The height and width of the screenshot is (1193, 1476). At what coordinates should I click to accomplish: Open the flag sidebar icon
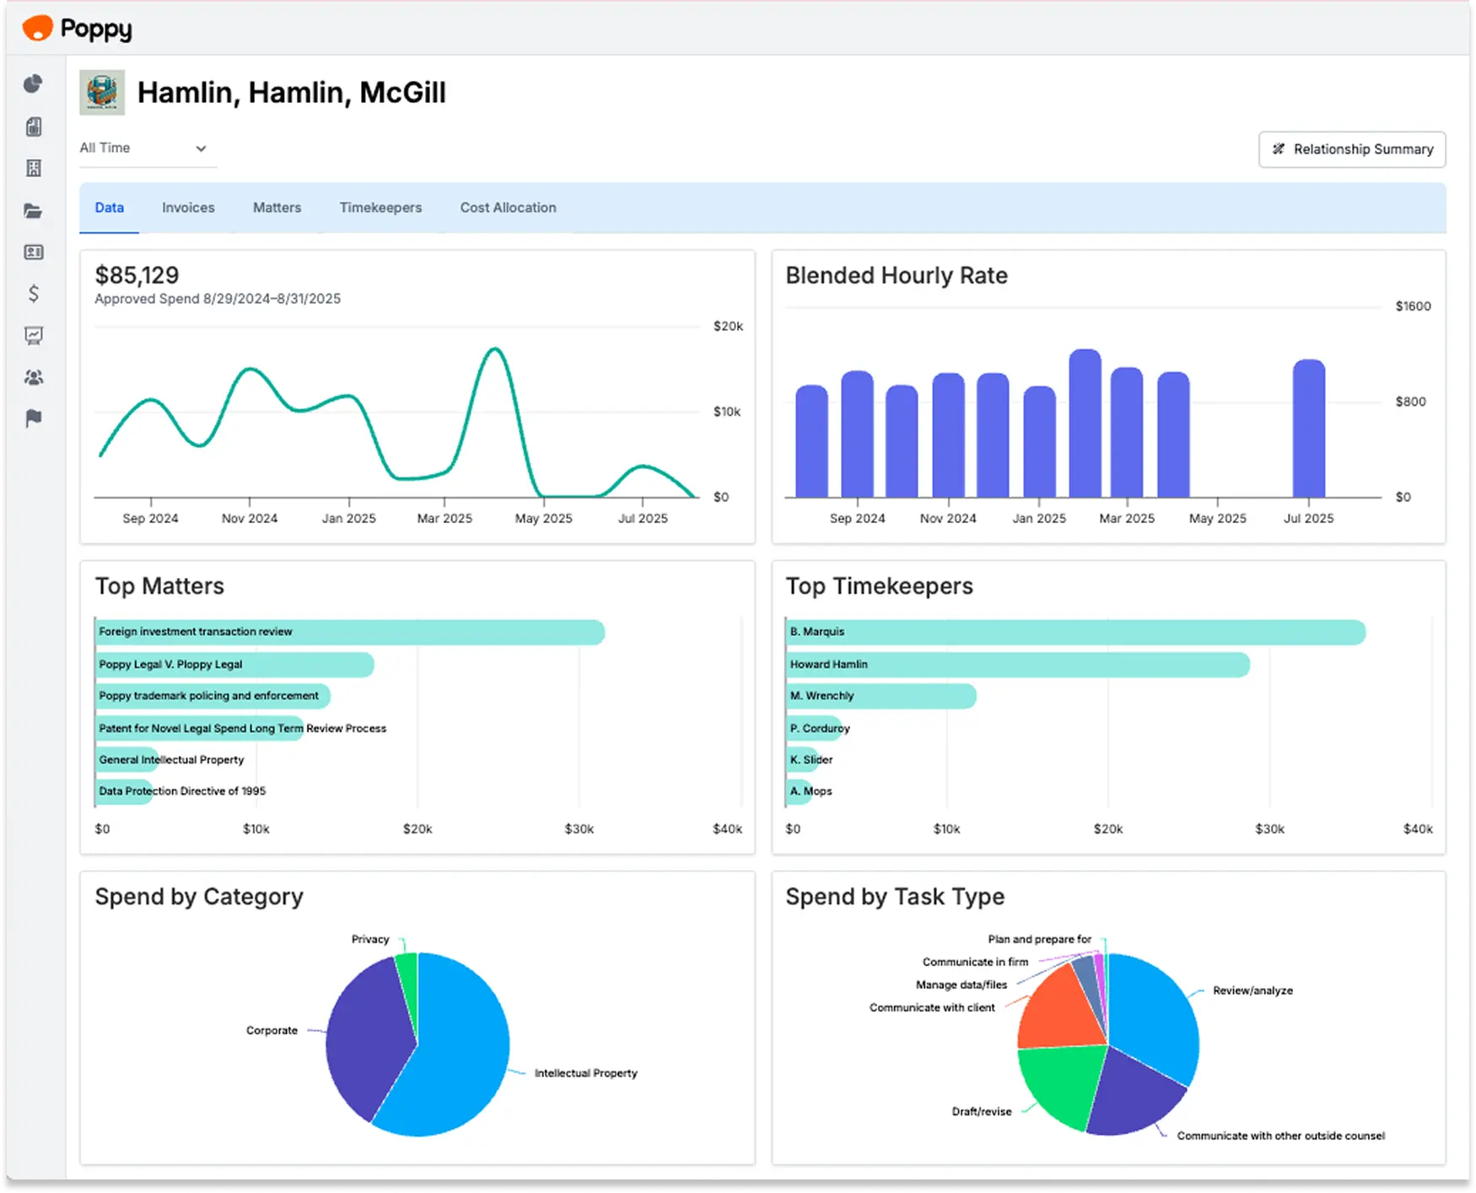[x=34, y=418]
